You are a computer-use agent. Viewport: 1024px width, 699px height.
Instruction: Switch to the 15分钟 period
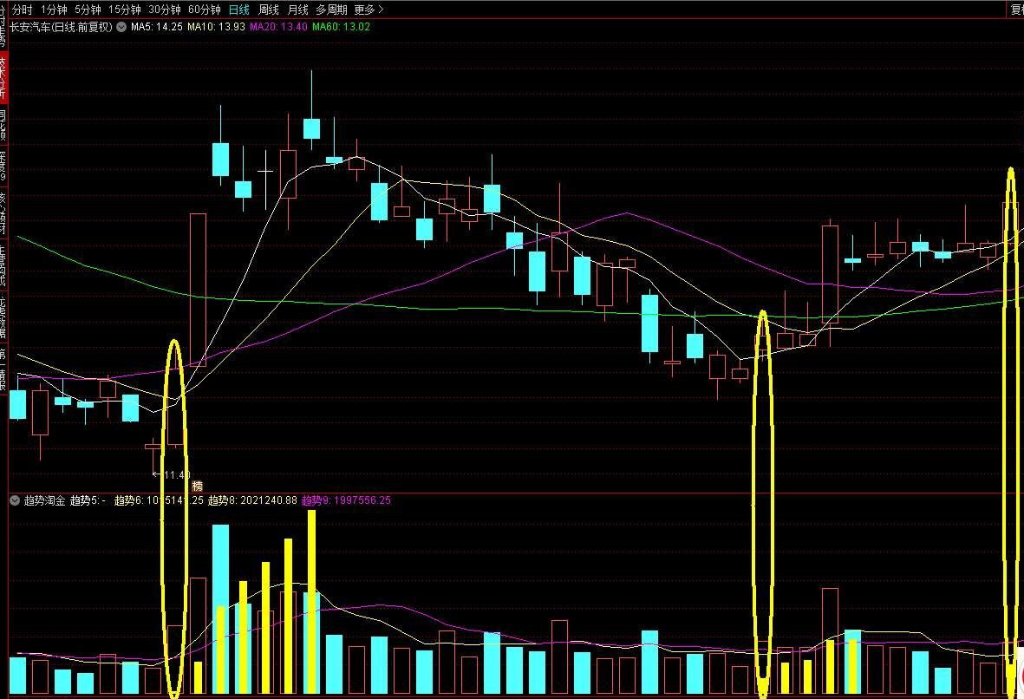[124, 10]
